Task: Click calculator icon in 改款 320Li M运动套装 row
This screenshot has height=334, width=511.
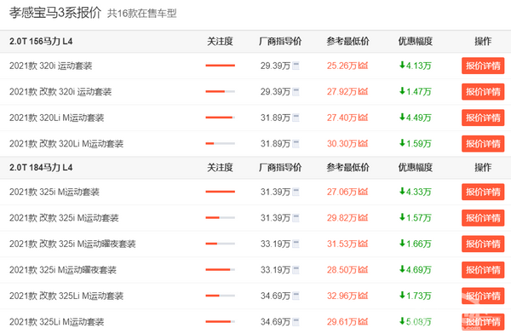Action: click(x=296, y=144)
